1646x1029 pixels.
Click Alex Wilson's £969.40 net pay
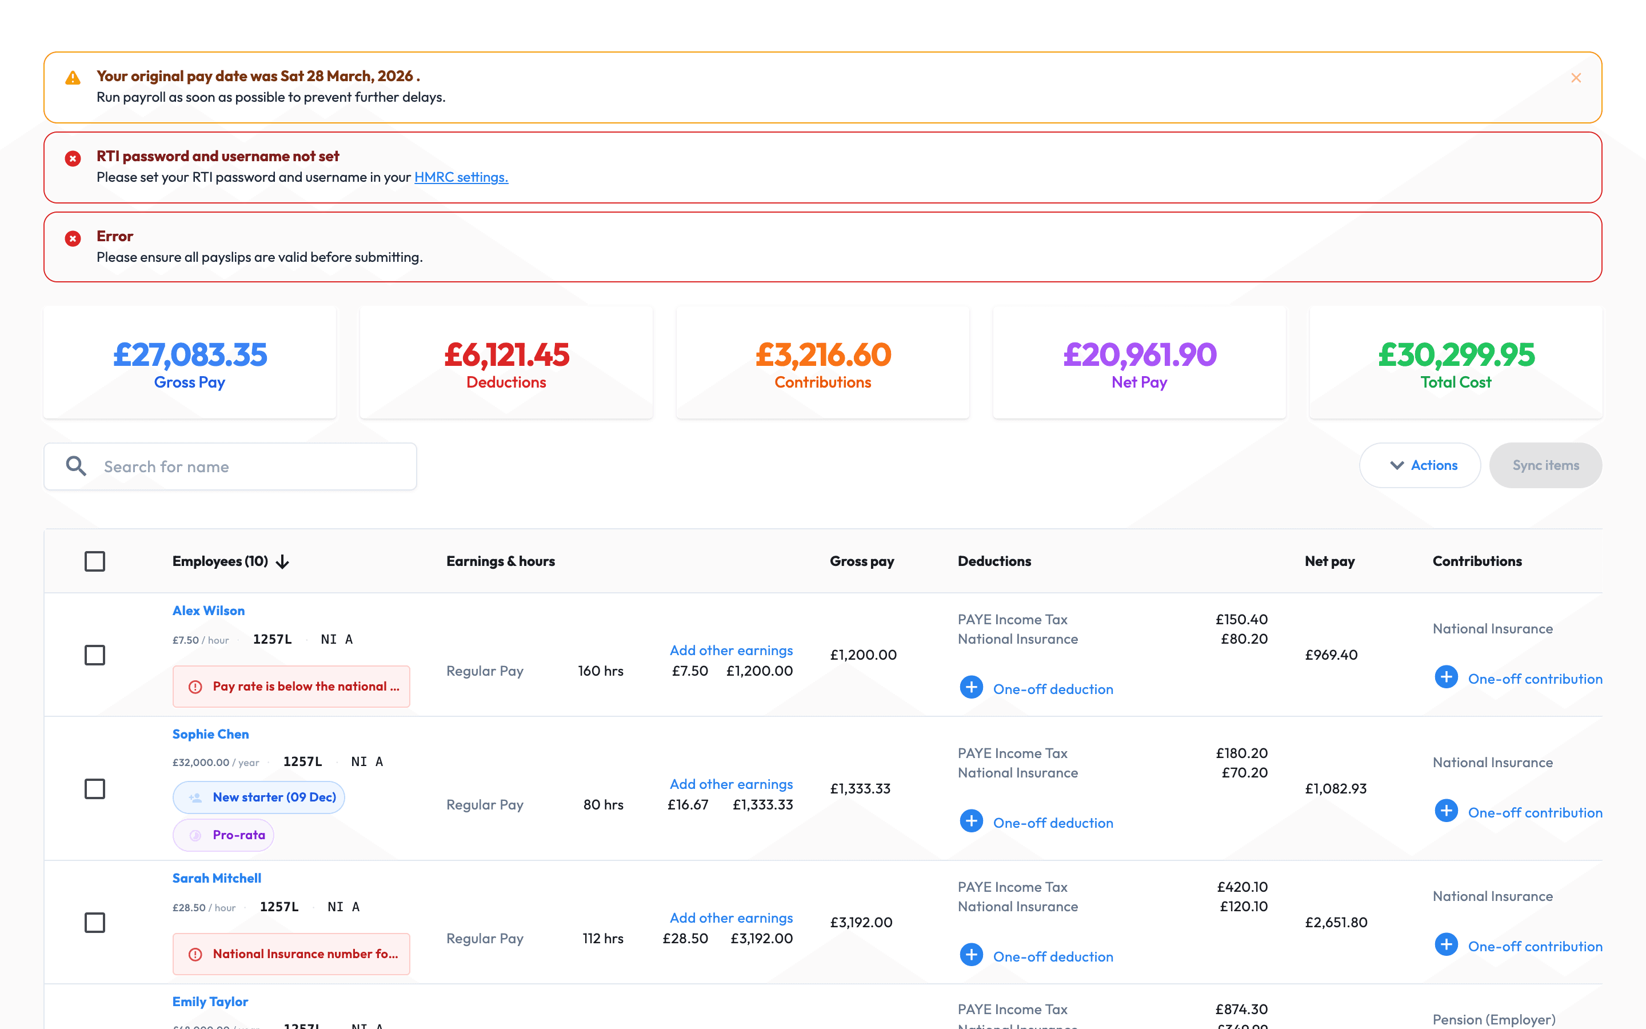click(1331, 655)
